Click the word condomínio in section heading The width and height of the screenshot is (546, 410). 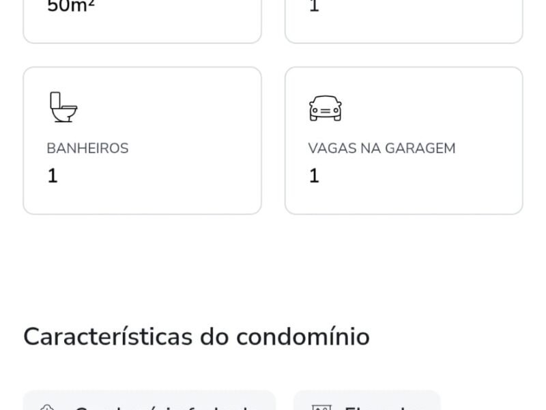coord(303,337)
